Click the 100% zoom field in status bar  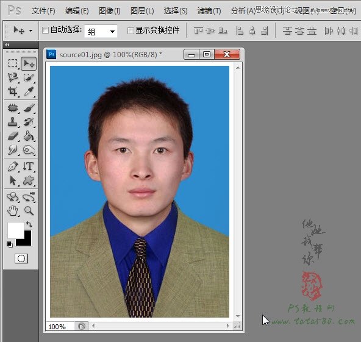click(60, 326)
